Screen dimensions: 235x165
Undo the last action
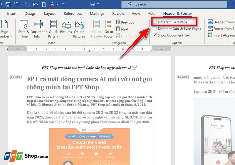pos(16,4)
